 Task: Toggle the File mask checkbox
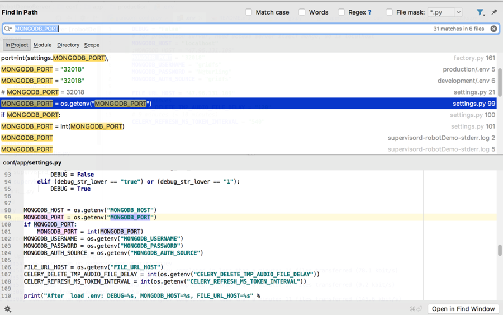point(389,12)
